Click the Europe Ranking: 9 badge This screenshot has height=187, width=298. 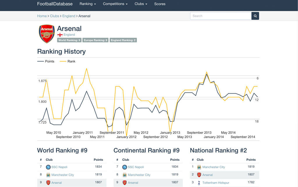(x=95, y=40)
